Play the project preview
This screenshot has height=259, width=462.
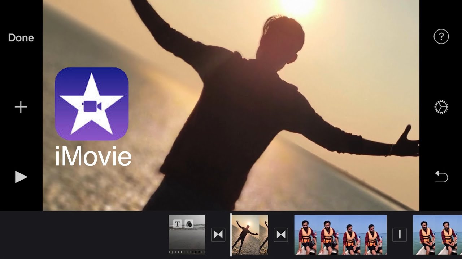tap(21, 177)
